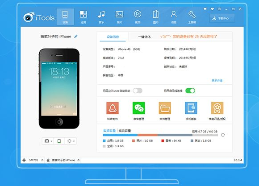259x186 pixels.
Task: Click the Download Center (下载中心) button
Action: click(x=222, y=18)
